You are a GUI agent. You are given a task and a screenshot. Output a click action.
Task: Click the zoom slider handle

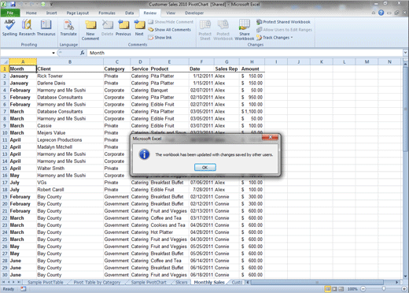384,289
